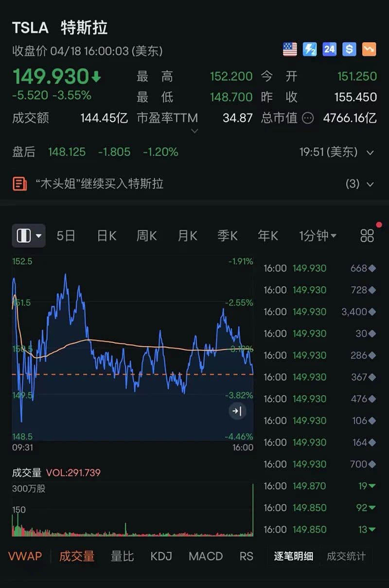
Task: Switch to the 周K chart
Action: click(146, 236)
